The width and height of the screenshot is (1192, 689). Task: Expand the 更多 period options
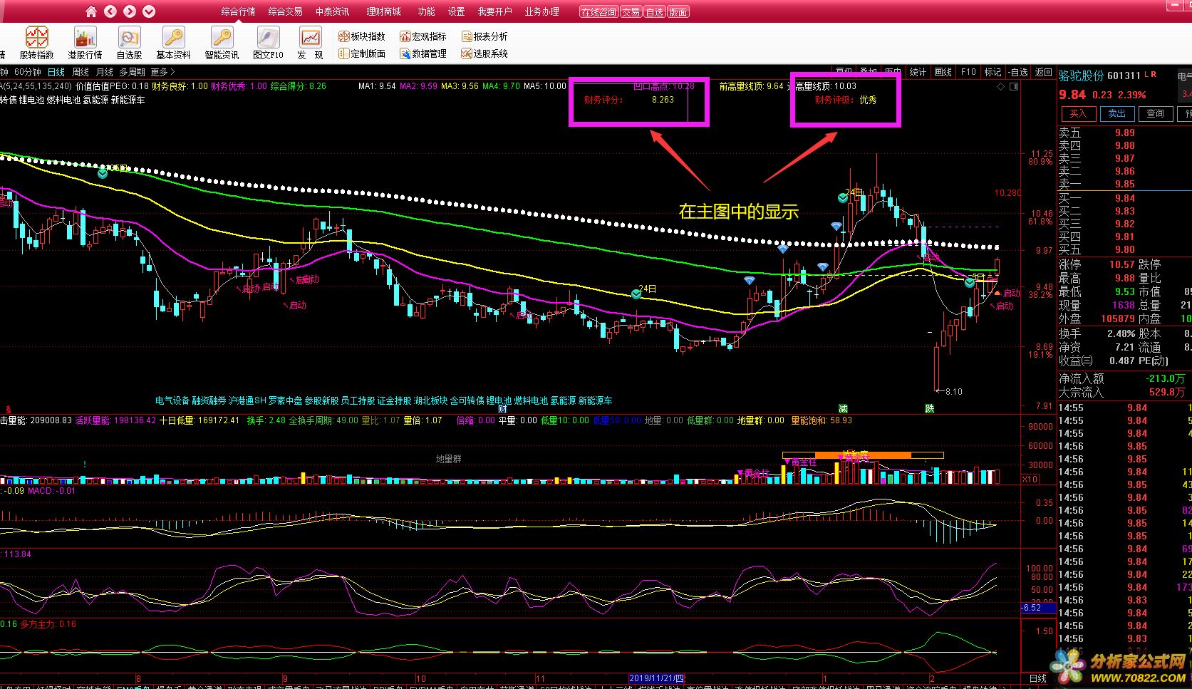(162, 72)
